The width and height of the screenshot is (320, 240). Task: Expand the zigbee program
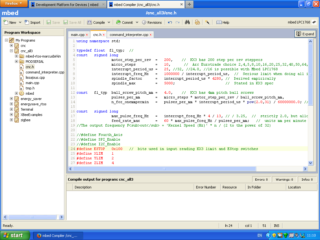click(x=12, y=120)
